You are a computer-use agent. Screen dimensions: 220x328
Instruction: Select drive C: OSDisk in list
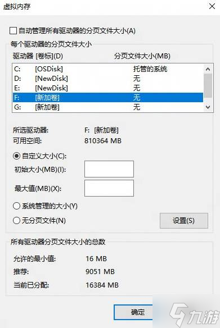coord(108,69)
